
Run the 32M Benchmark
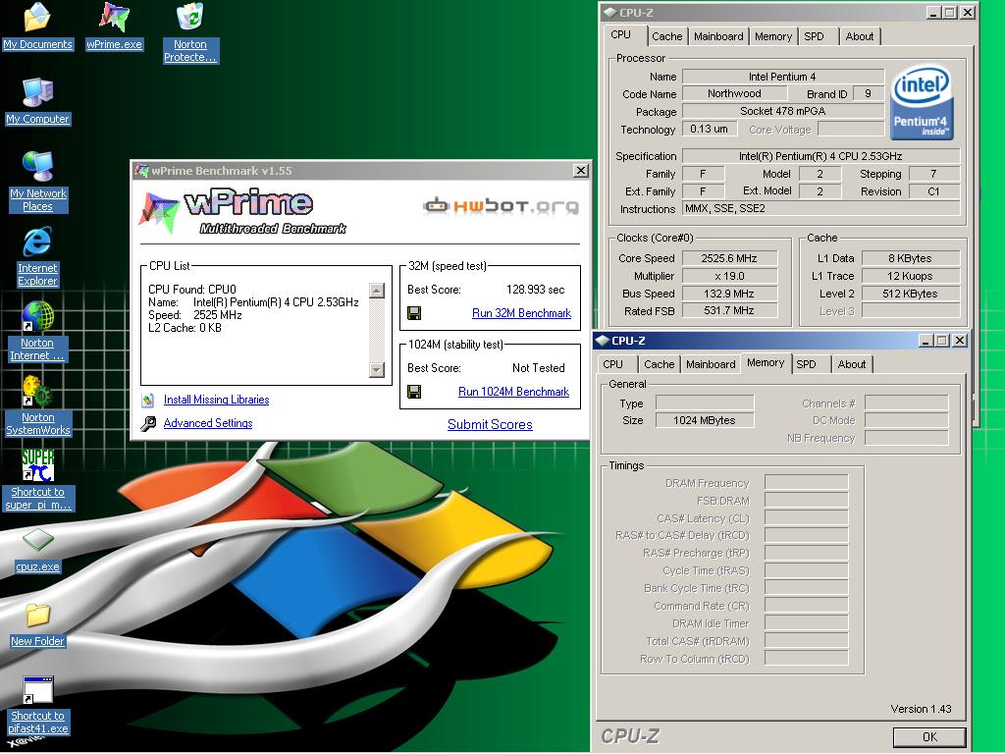[x=521, y=313]
